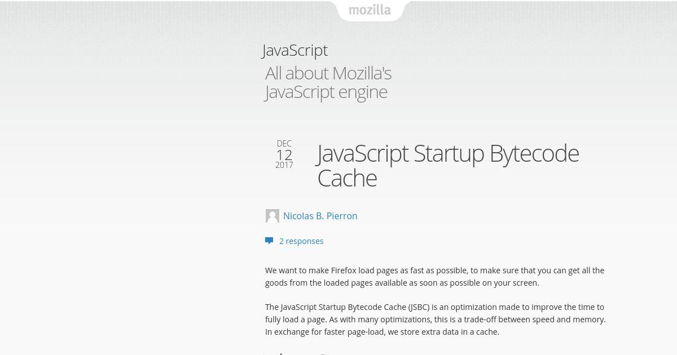The width and height of the screenshot is (677, 355).
Task: Click the day number 12 in the date
Action: point(284,155)
